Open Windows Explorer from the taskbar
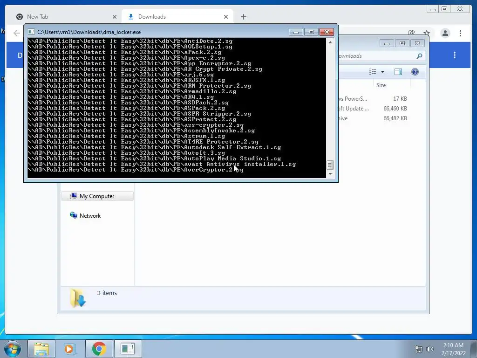The height and width of the screenshot is (358, 477). pos(41,349)
